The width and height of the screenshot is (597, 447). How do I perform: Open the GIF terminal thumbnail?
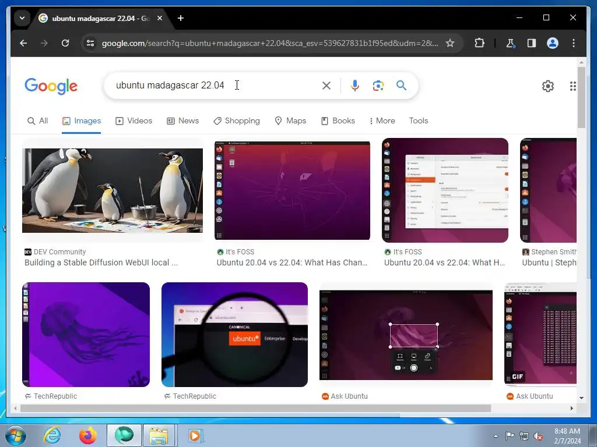pos(540,335)
